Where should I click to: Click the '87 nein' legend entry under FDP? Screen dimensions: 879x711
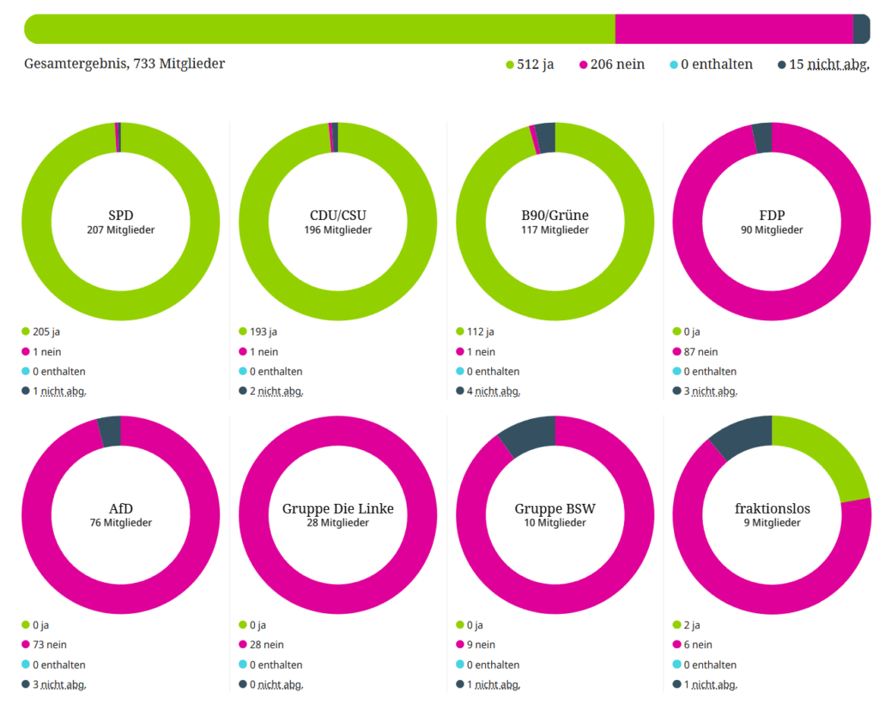coord(701,351)
